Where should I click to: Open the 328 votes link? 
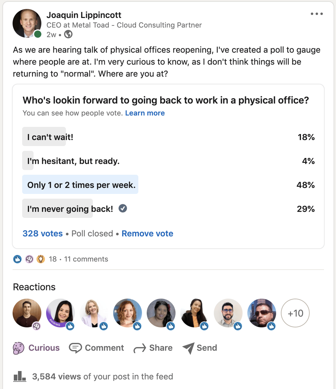(x=43, y=234)
